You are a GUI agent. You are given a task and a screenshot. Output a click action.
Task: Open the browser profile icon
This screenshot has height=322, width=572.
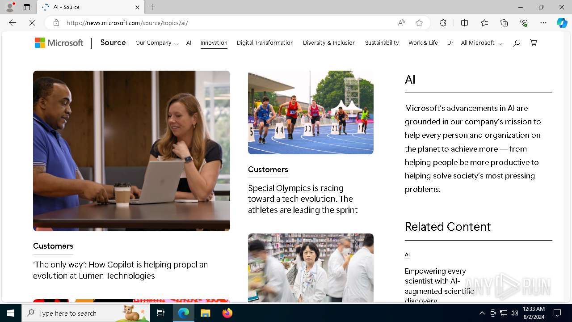click(10, 7)
